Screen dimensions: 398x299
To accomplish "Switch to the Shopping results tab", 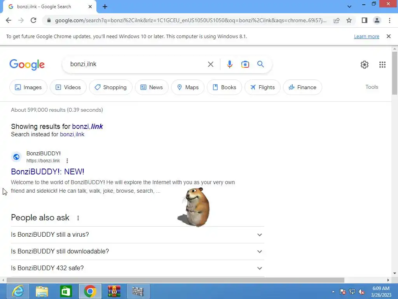I will 111,87.
